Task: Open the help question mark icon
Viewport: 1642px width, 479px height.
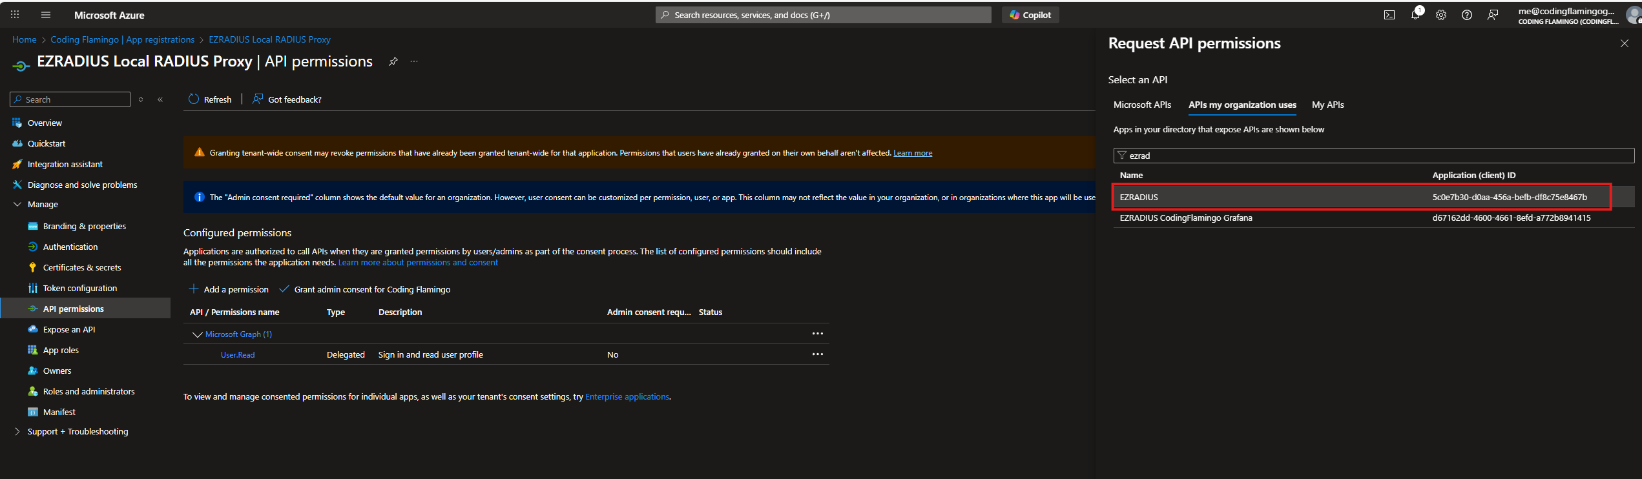Action: click(1467, 15)
